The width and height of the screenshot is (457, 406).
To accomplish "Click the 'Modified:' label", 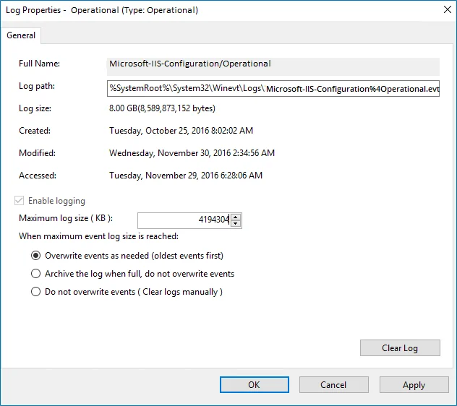I will click(37, 153).
